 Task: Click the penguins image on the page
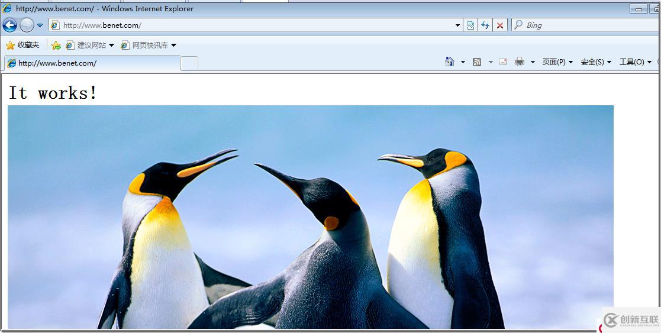[311, 217]
